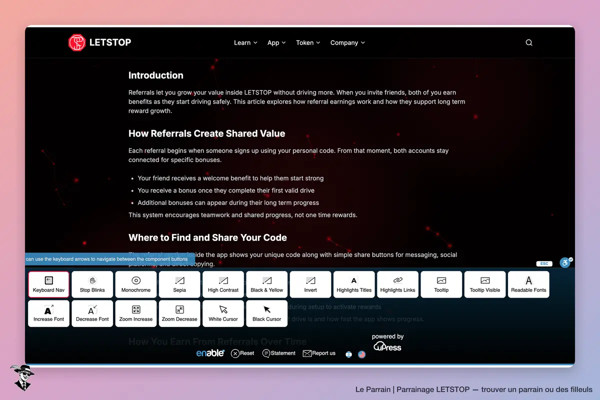Click the "Introduction" heading
The height and width of the screenshot is (400, 600).
(156, 75)
